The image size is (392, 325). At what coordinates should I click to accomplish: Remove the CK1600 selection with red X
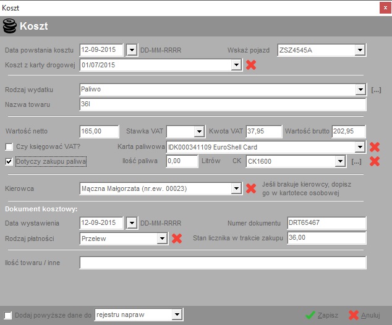pos(374,161)
